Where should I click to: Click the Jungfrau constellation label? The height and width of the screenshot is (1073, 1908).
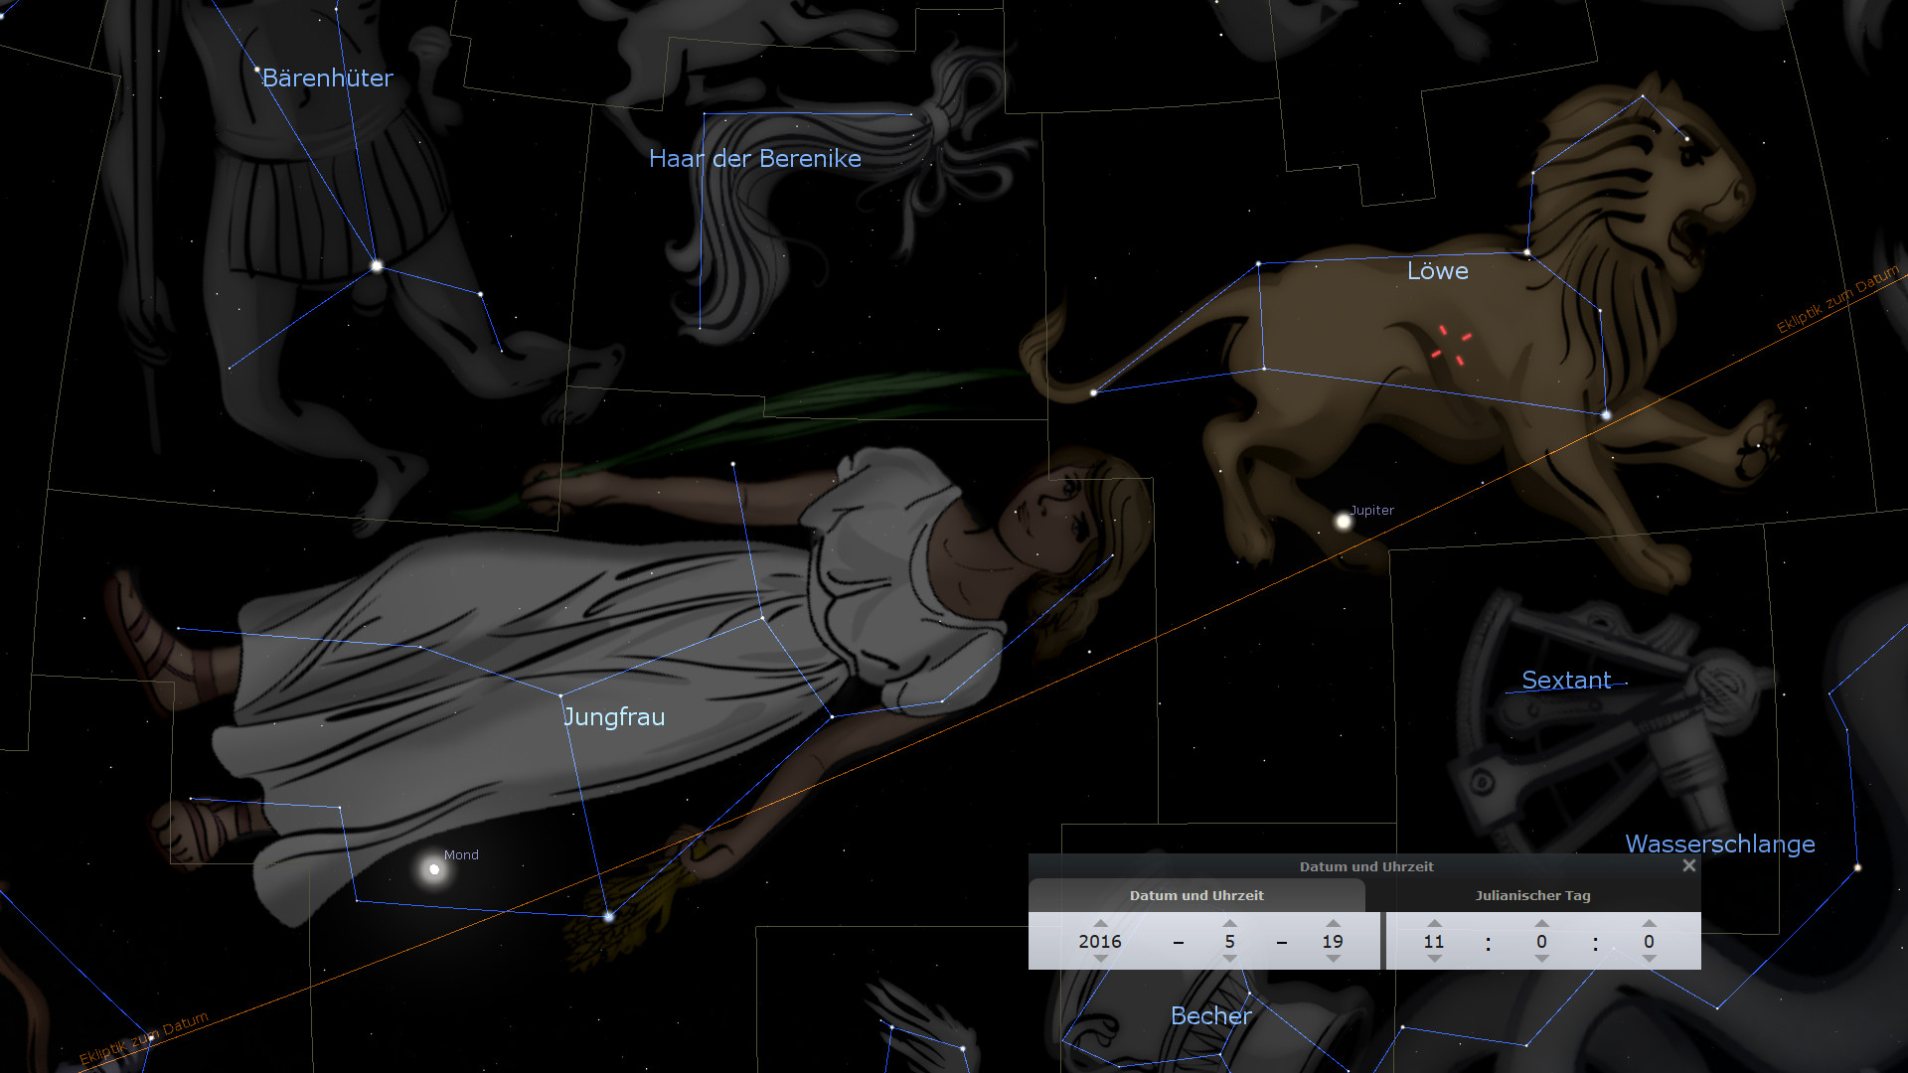(x=614, y=716)
